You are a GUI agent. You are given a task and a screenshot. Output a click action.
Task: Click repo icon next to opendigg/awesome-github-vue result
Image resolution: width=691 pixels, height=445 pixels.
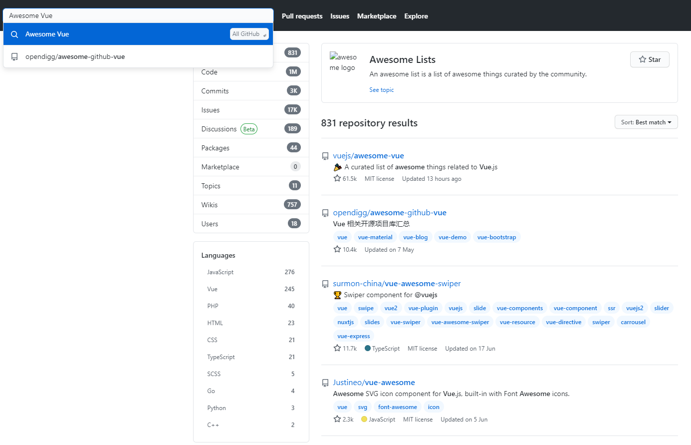point(325,213)
